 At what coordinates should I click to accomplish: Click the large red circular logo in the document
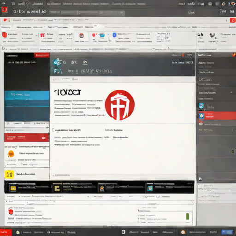(x=120, y=105)
